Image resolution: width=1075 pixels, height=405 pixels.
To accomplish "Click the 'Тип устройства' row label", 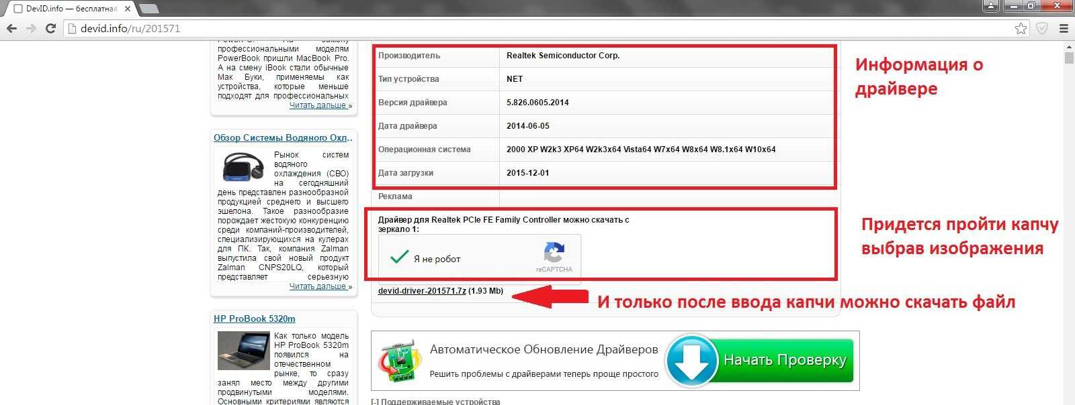I will 408,79.
